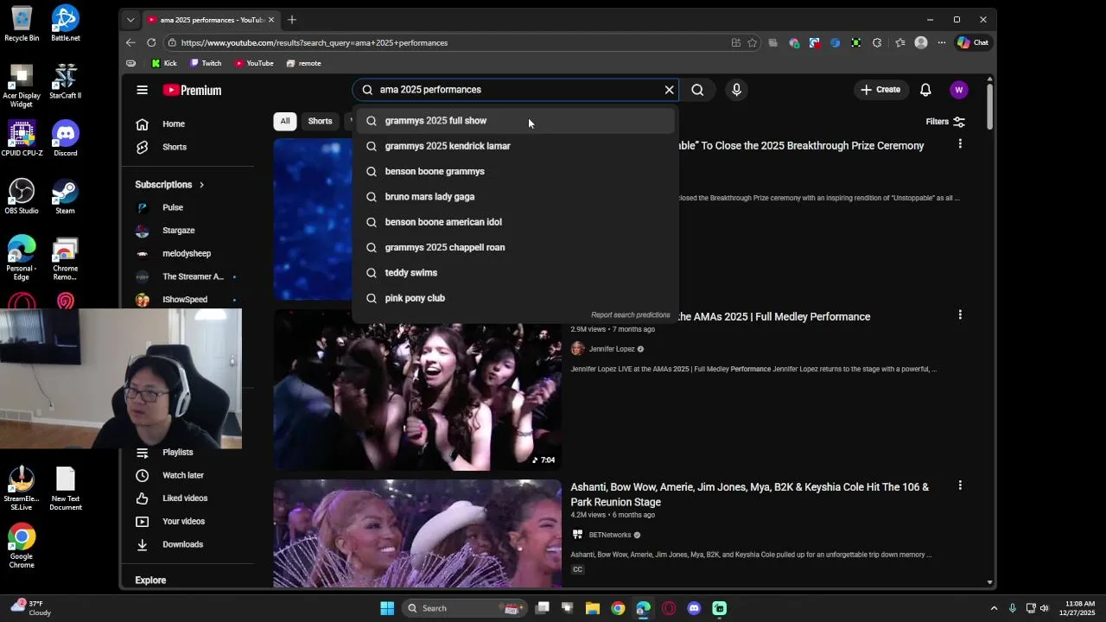Open search Filters
This screenshot has width=1106, height=622.
point(945,122)
